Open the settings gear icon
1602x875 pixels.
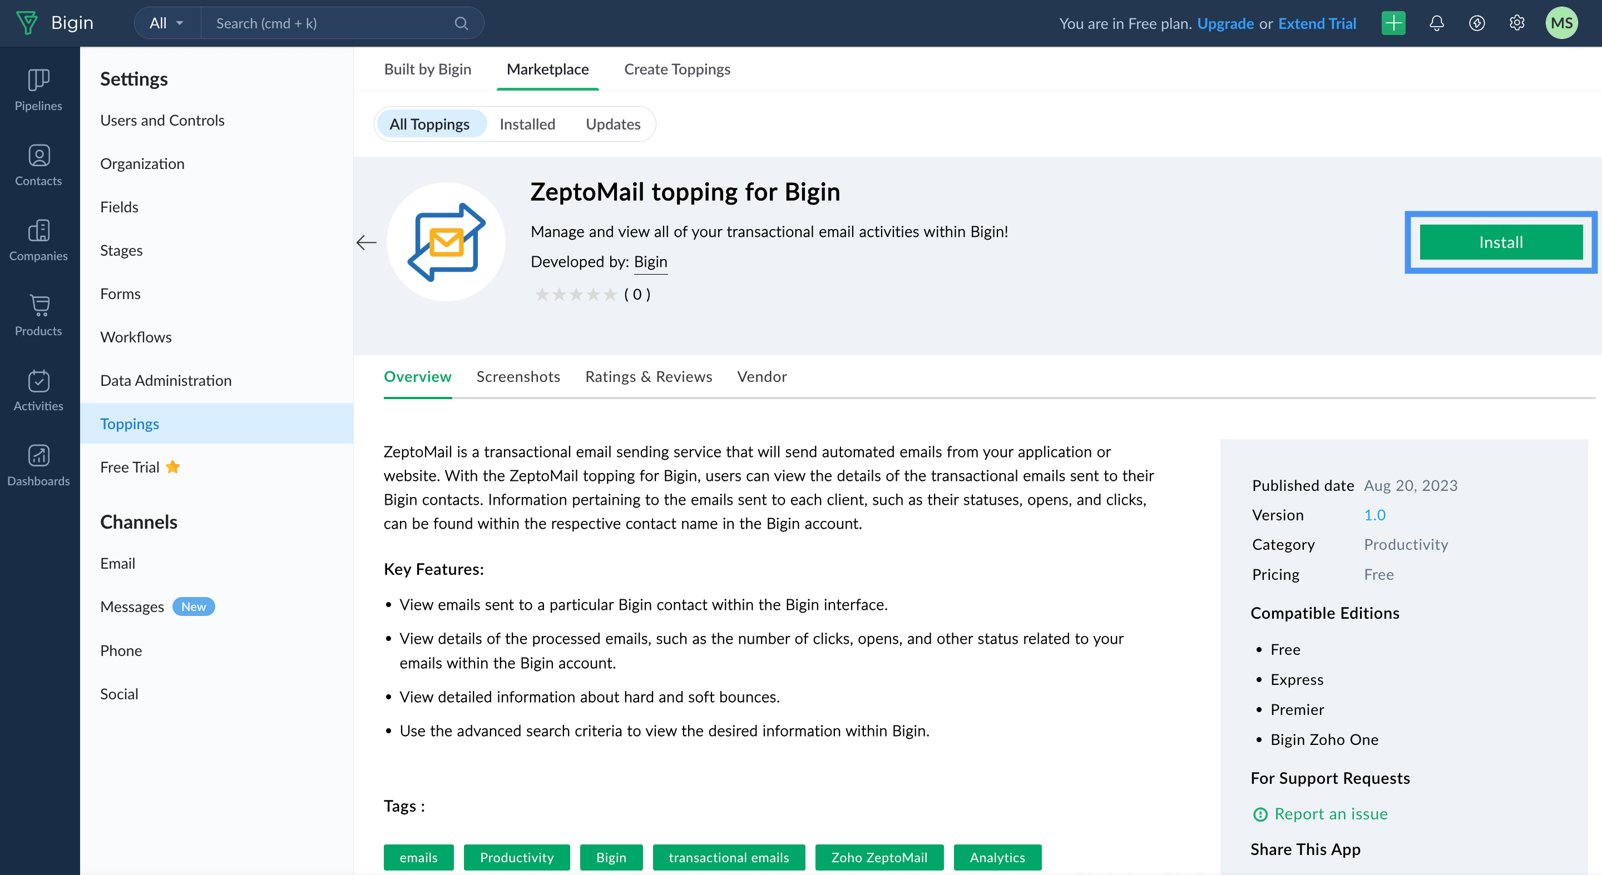point(1516,23)
